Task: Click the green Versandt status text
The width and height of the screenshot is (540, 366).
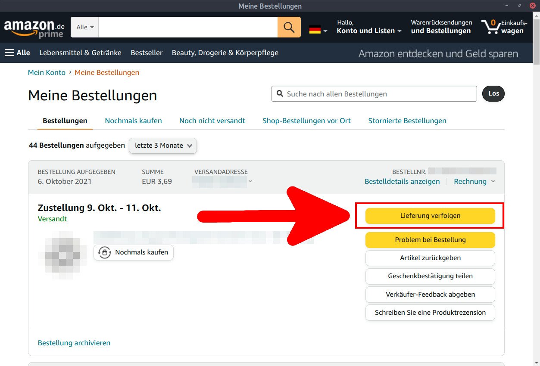Action: [x=52, y=219]
